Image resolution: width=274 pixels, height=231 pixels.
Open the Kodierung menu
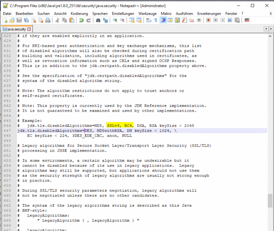tap(79, 13)
